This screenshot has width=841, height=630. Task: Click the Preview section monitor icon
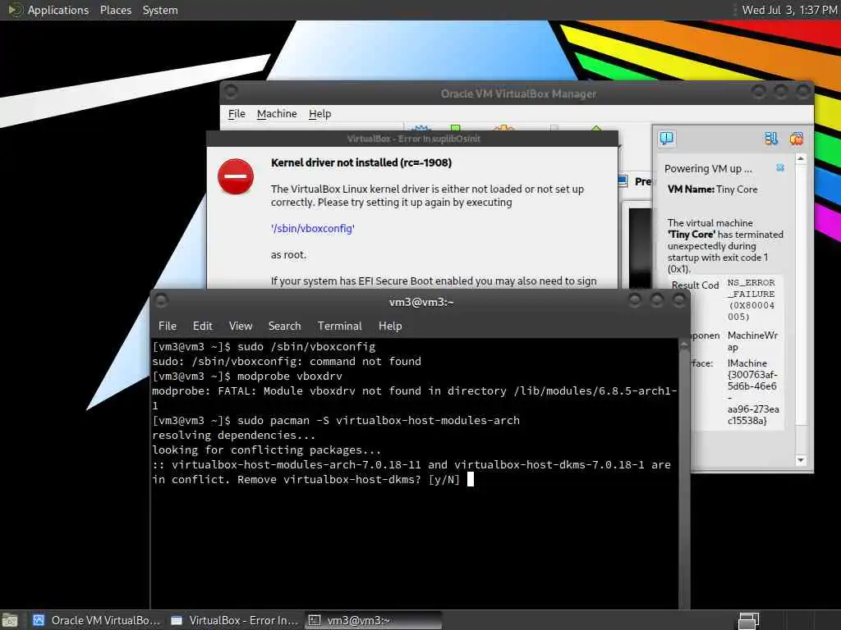(x=623, y=181)
